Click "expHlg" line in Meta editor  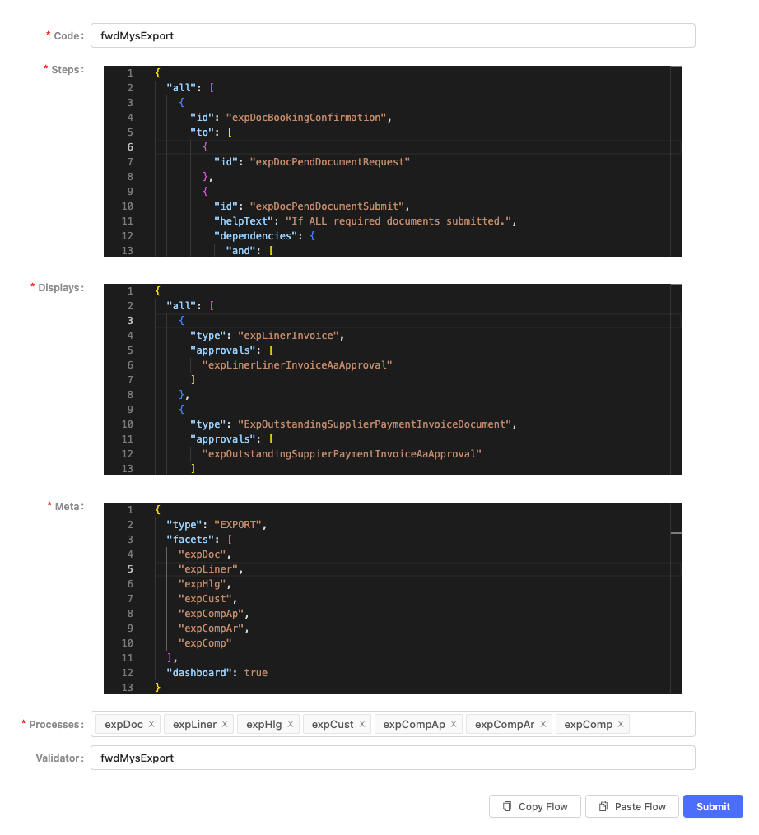(x=205, y=584)
